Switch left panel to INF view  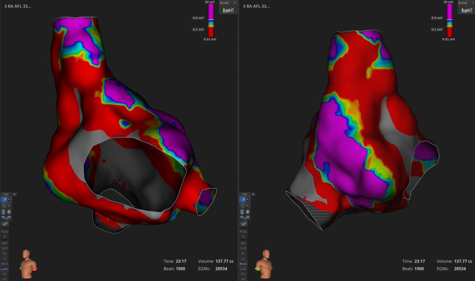5,243
